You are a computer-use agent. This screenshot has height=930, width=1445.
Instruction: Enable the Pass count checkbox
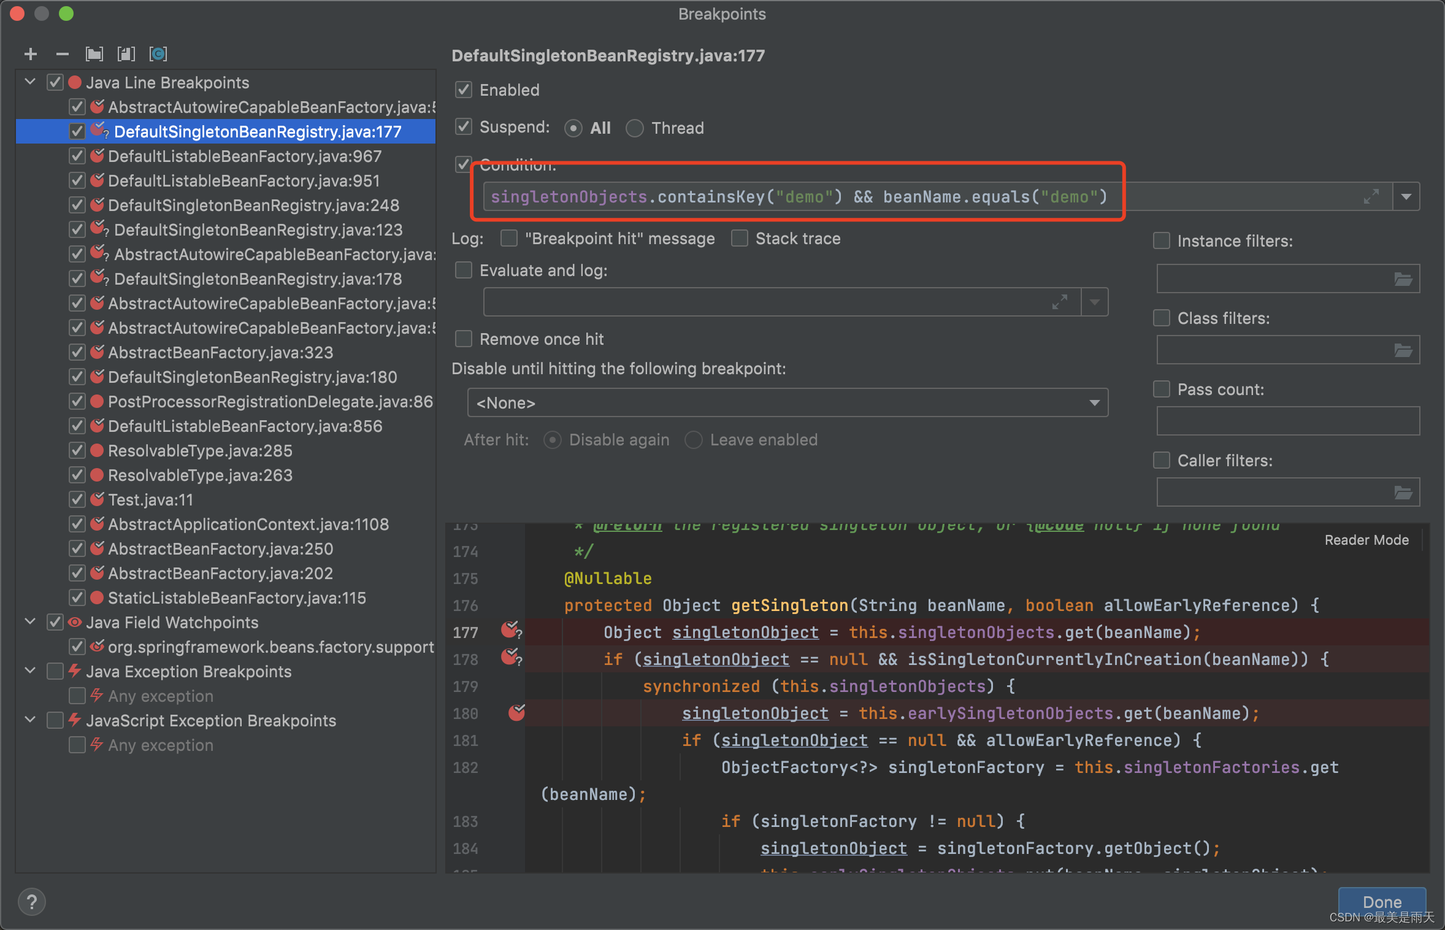(x=1162, y=389)
